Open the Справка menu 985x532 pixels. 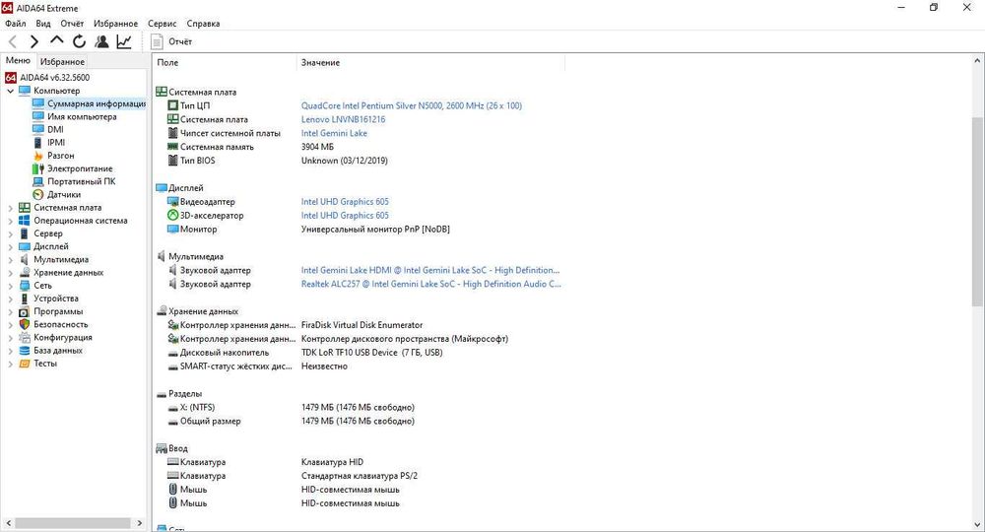pos(203,24)
